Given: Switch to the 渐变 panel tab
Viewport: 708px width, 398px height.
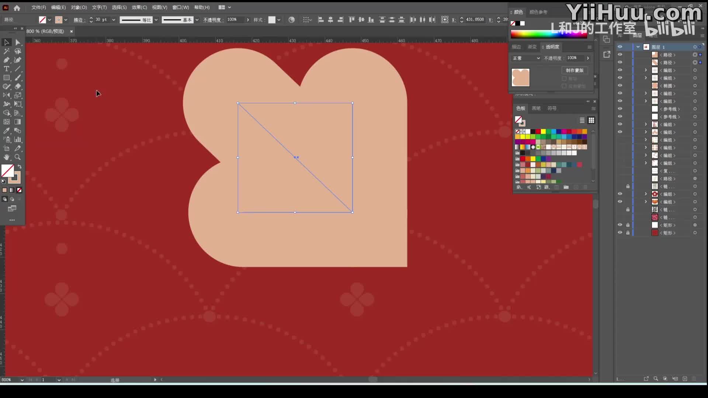Looking at the screenshot, I should tap(532, 47).
